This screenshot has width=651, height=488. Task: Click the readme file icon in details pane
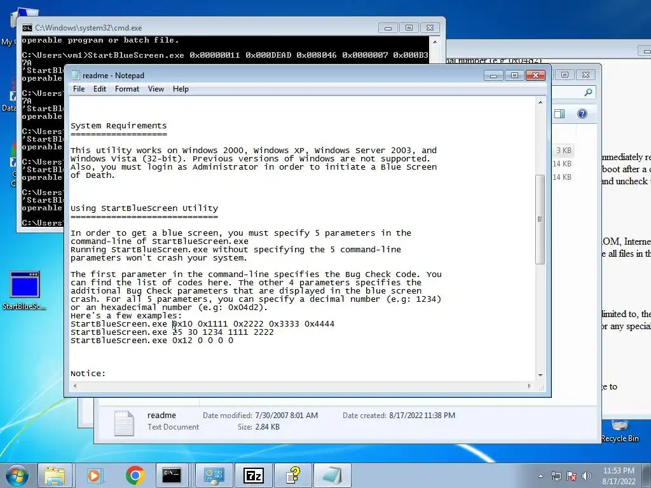tap(124, 423)
